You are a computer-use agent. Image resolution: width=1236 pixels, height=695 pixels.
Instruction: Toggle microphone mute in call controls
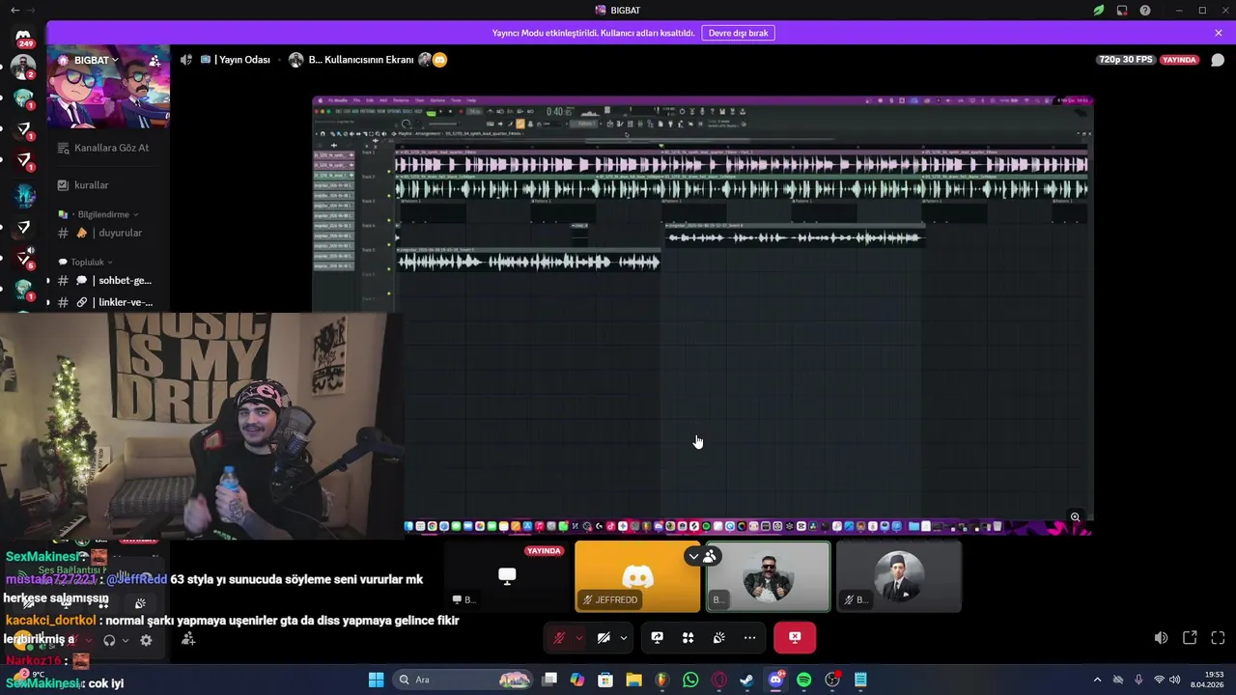558,638
